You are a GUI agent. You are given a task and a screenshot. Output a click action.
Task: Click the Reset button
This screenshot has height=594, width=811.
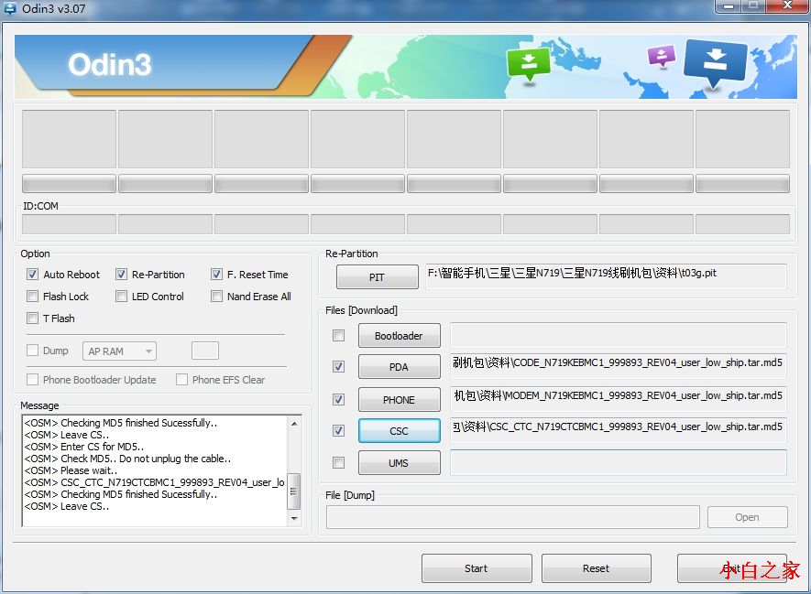(x=596, y=568)
